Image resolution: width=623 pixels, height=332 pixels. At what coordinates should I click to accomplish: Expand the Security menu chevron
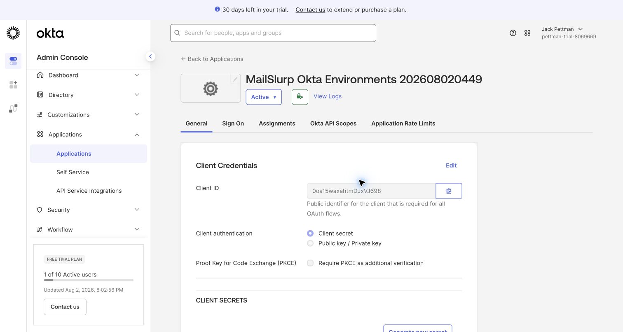[137, 210]
